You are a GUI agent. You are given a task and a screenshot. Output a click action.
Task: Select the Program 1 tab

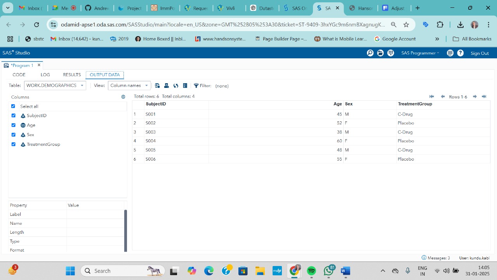[22, 65]
